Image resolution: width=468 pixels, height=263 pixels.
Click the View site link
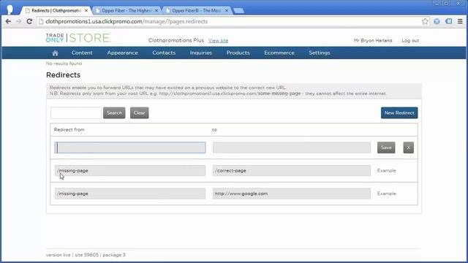(x=218, y=41)
